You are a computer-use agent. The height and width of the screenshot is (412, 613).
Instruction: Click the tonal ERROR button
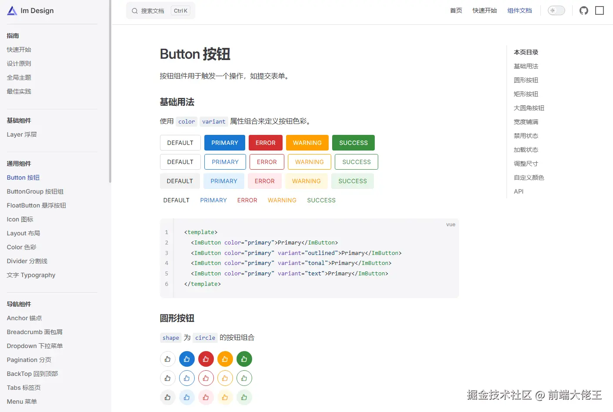tap(265, 181)
